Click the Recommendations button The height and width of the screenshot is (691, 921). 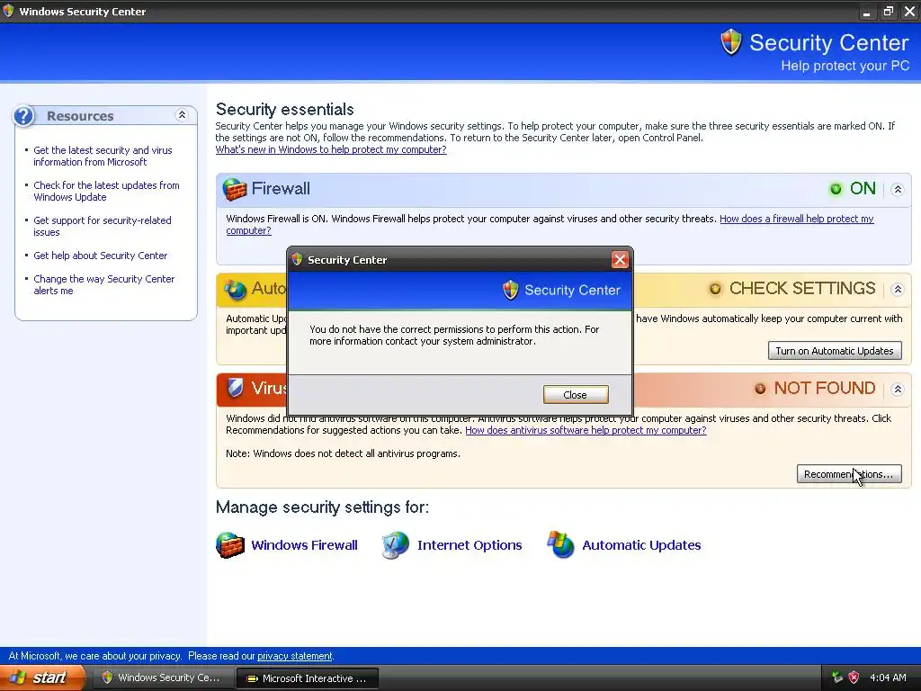849,474
